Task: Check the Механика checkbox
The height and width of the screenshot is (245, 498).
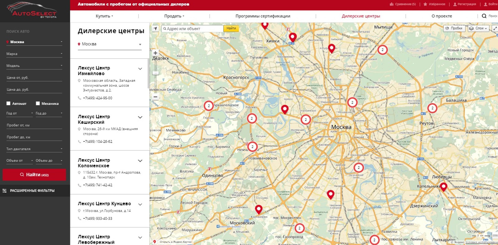Action: pos(38,104)
